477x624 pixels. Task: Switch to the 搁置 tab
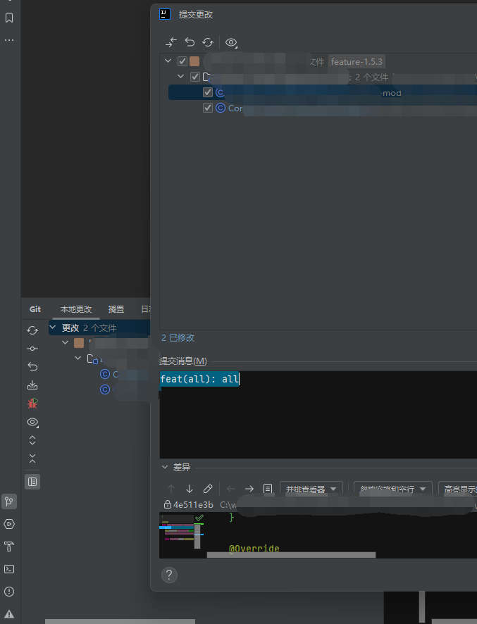pyautogui.click(x=116, y=308)
